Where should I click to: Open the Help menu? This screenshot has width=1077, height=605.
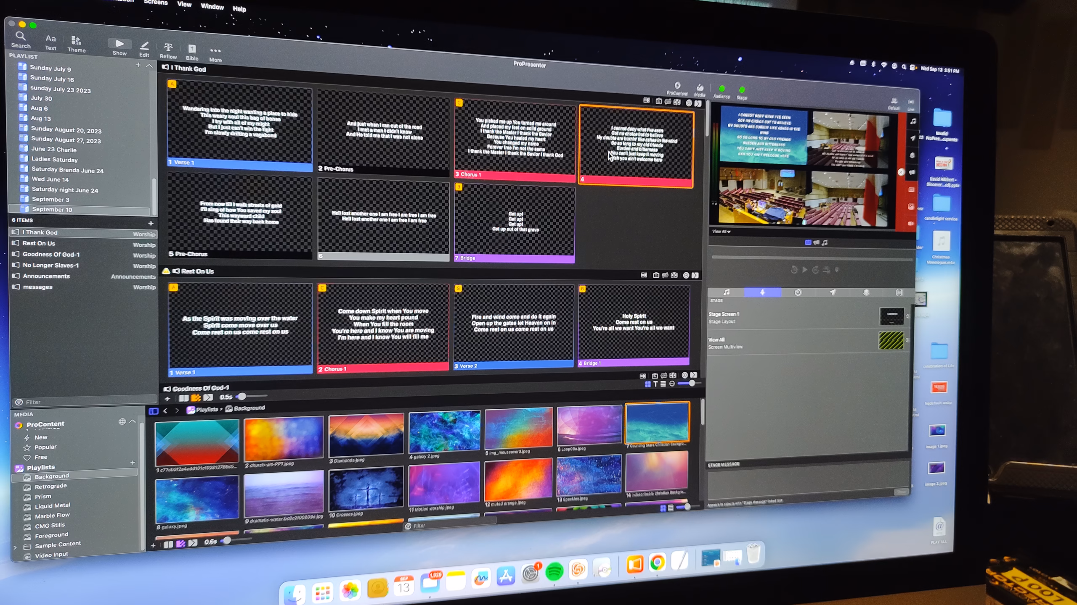tap(239, 8)
